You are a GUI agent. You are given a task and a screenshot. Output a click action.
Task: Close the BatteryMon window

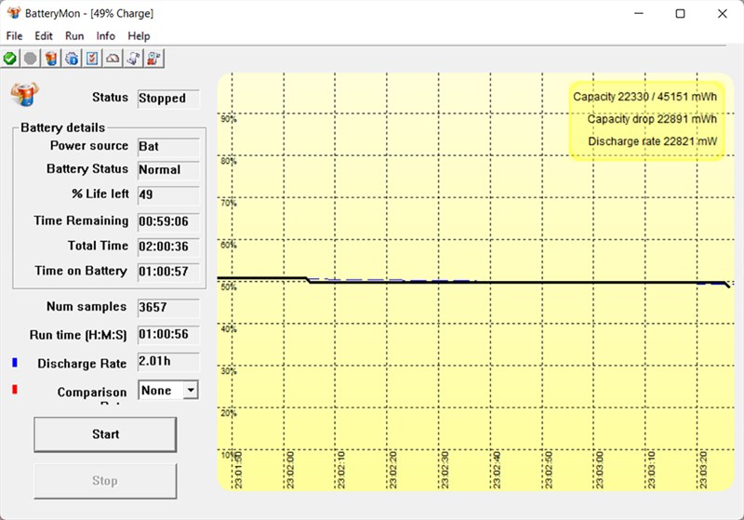[723, 13]
